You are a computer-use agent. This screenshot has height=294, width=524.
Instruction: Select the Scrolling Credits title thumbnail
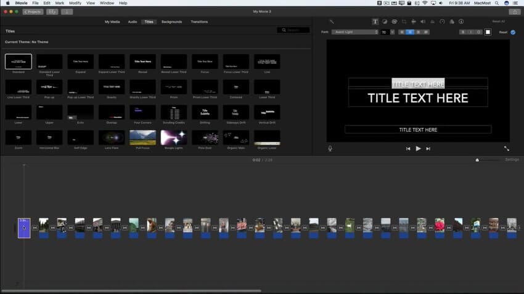(x=174, y=113)
